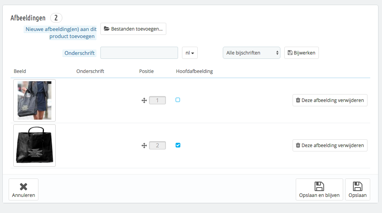Image resolution: width=382 pixels, height=213 pixels.
Task: Click the Hoofdafbeelding column header
Action: (x=195, y=71)
